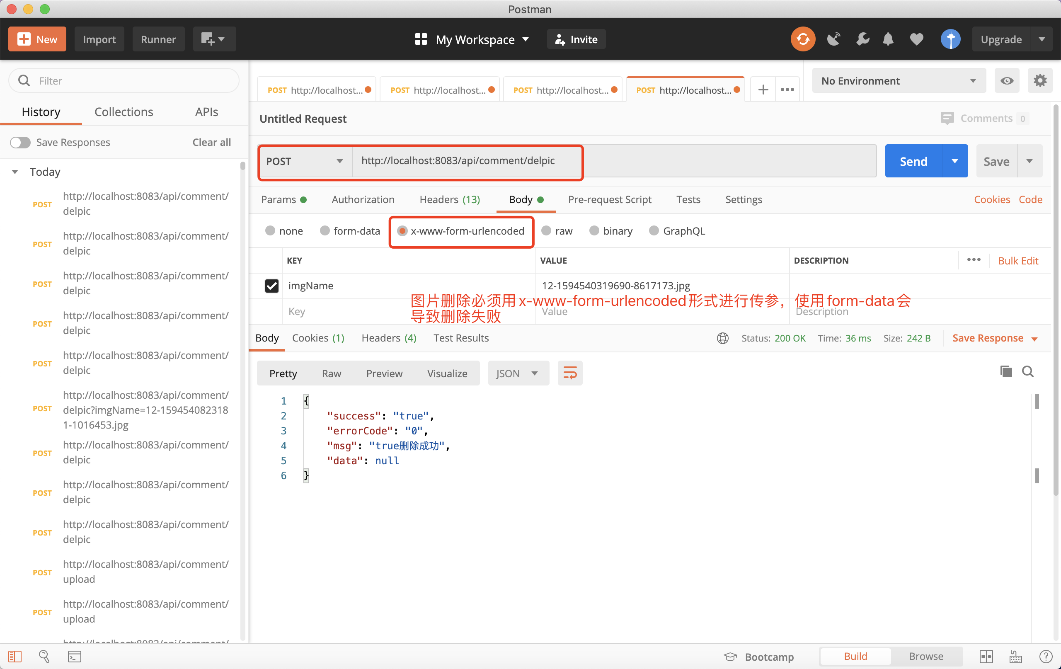The width and height of the screenshot is (1061, 669).
Task: Click the plus icon to add a new tab
Action: [x=763, y=90]
